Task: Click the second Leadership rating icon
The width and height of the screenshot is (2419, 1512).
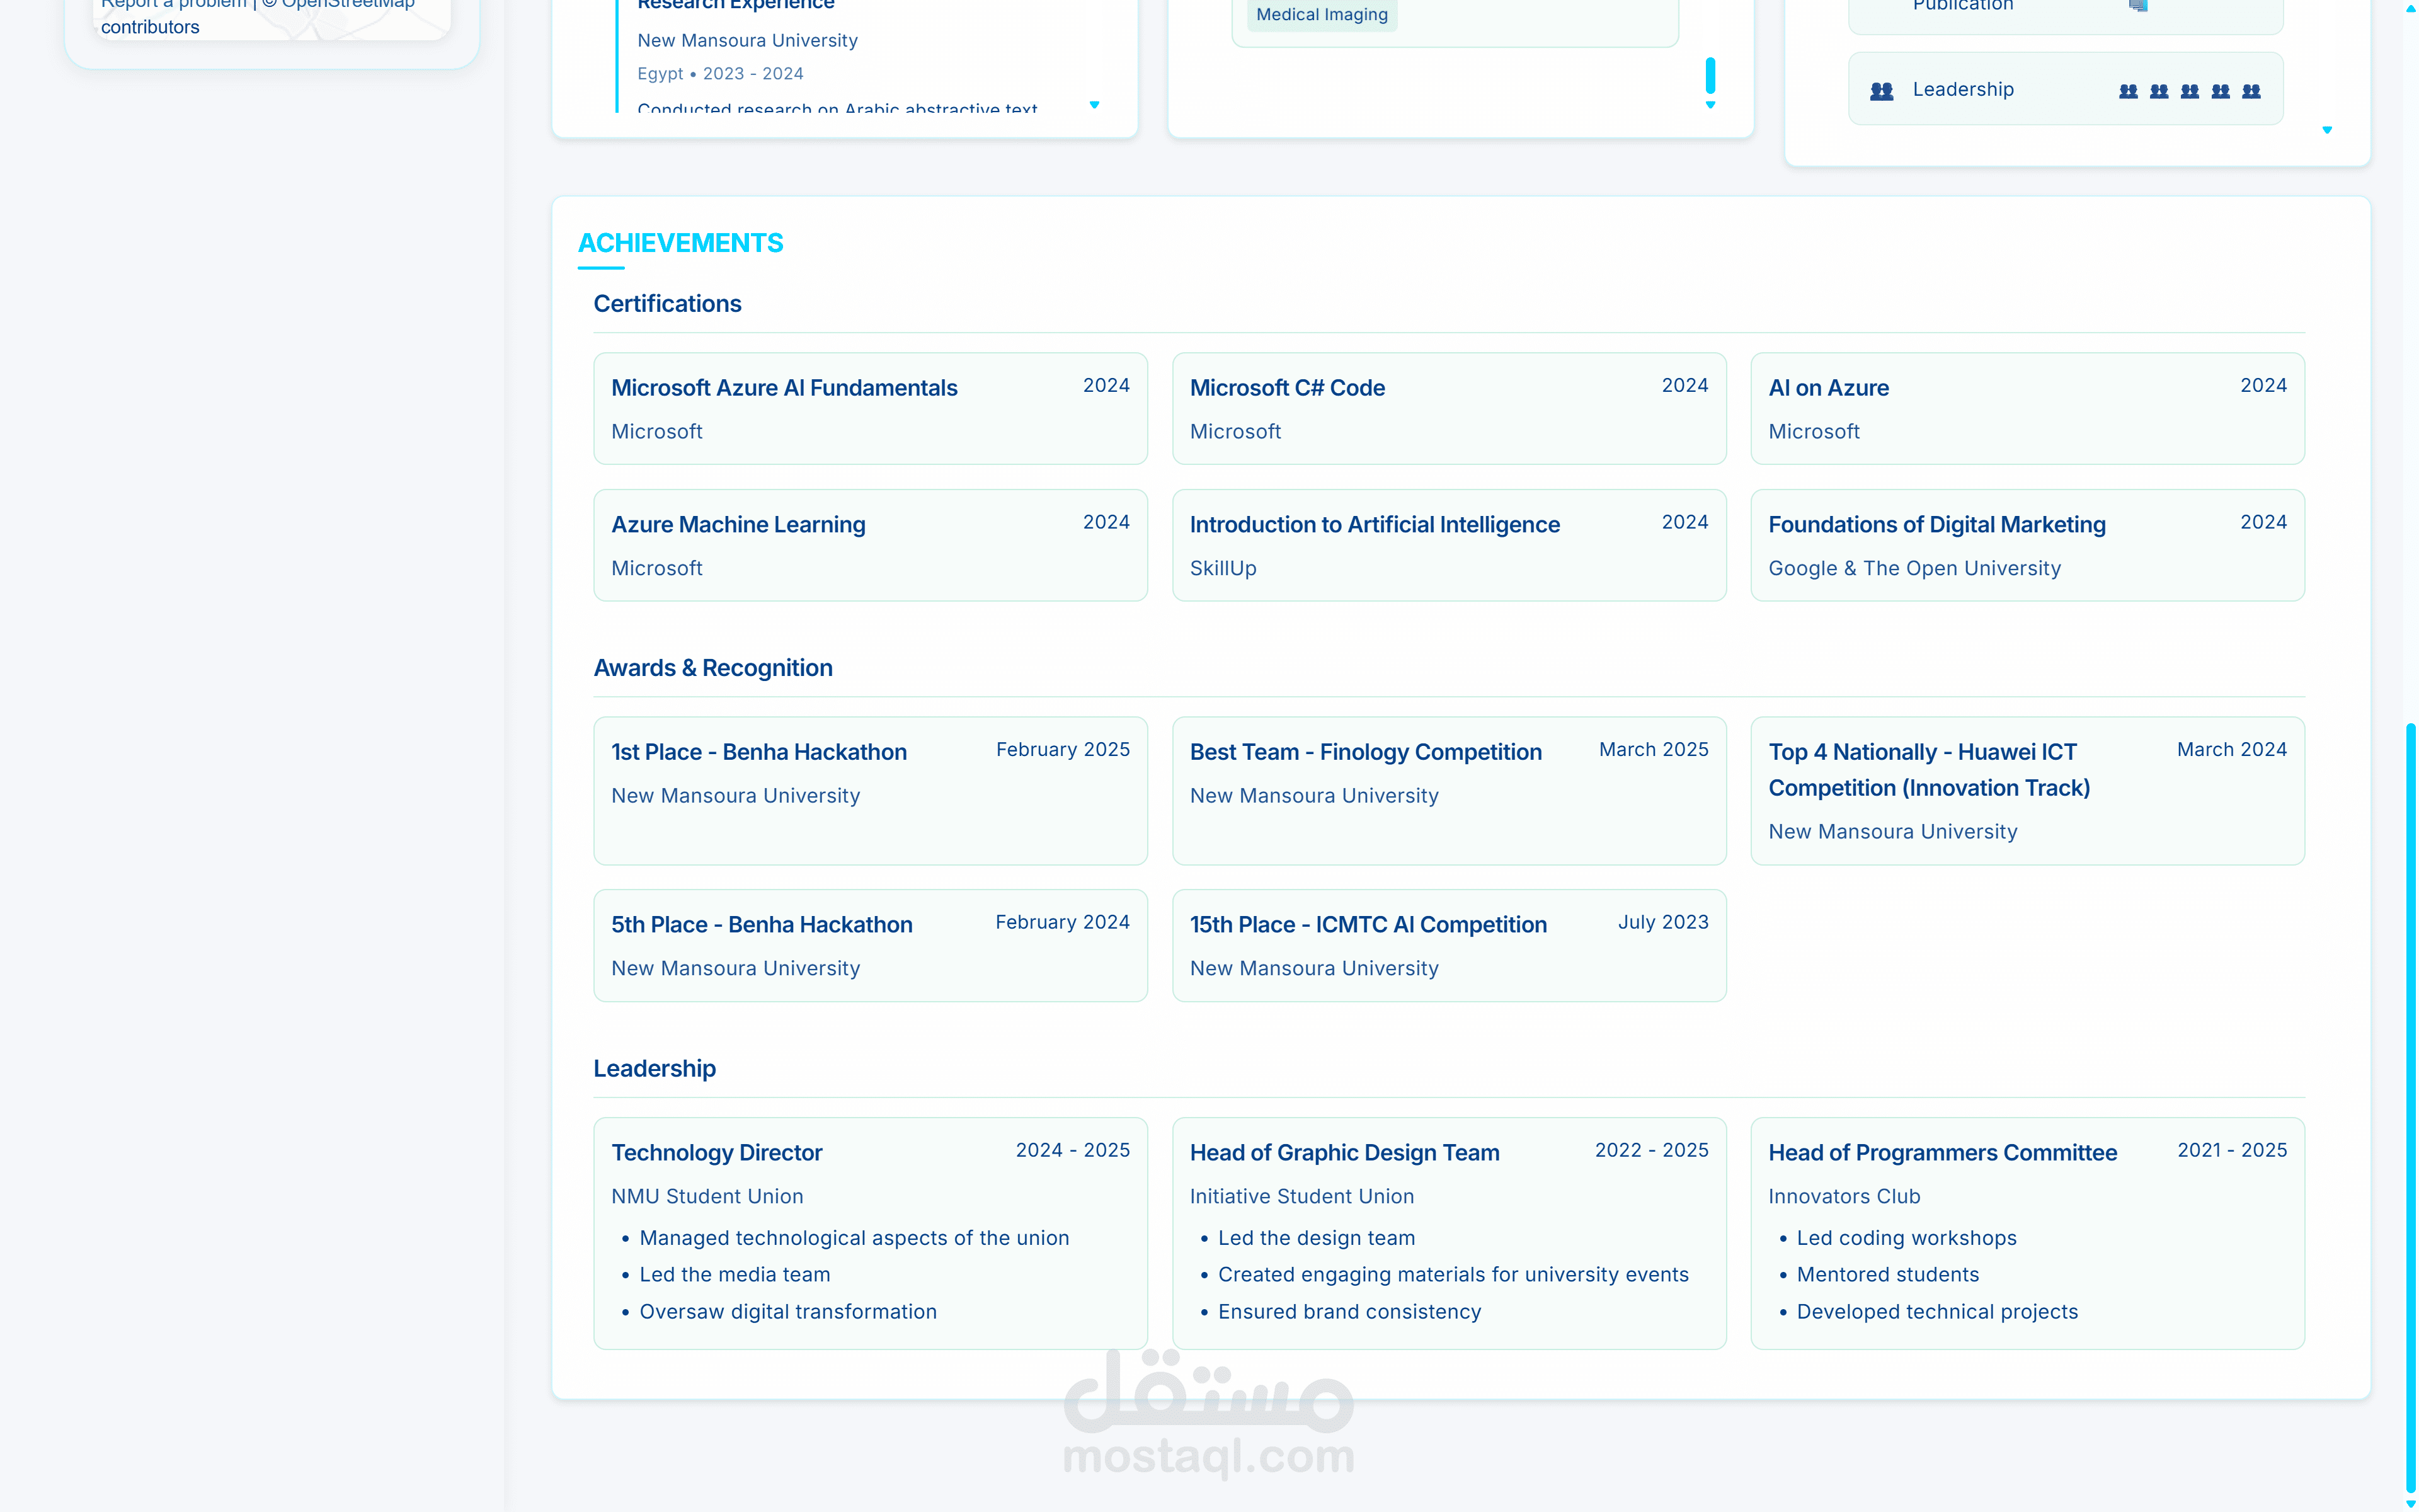Action: tap(2159, 91)
